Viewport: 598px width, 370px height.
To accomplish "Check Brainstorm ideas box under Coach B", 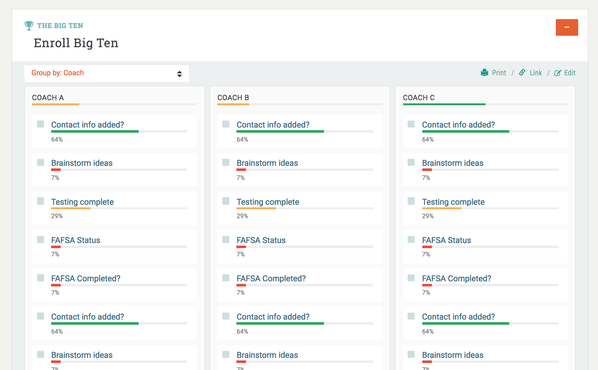I will point(226,162).
